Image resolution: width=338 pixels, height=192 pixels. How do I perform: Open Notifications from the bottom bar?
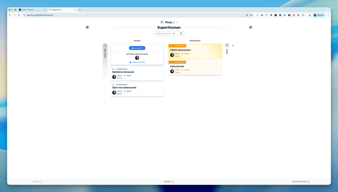(301, 182)
